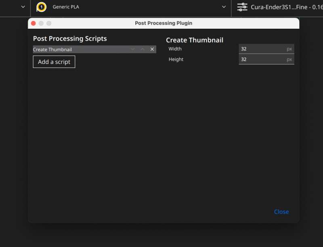Click the Add a script button
Screen dimensions: 323x247
coord(54,61)
